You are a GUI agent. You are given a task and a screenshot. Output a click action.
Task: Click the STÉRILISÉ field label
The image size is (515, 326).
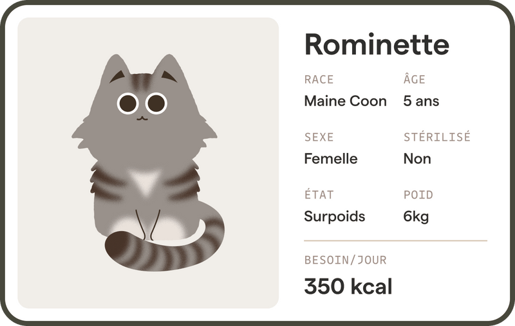[436, 137]
